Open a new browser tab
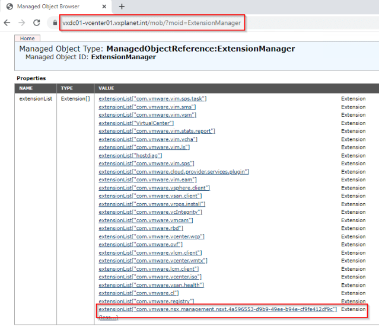Image resolution: width=379 pixels, height=330 pixels. (x=122, y=7)
